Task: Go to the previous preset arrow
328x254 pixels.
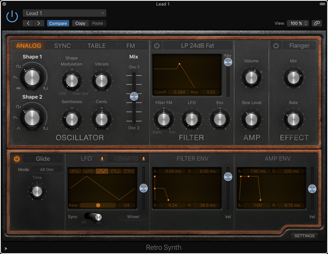Action: pos(28,23)
